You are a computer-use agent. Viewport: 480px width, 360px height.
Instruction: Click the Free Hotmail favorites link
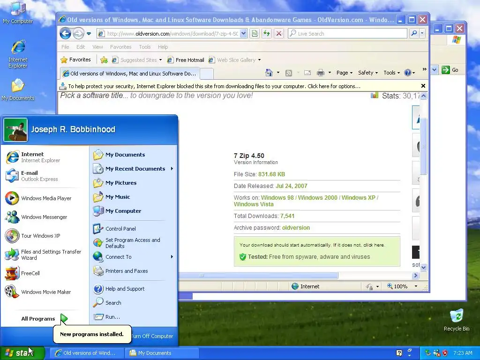tap(186, 60)
